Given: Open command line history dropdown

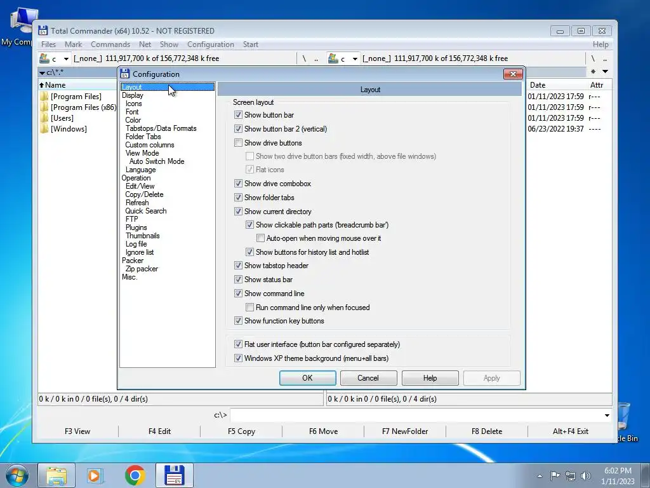Looking at the screenshot, I should 607,415.
